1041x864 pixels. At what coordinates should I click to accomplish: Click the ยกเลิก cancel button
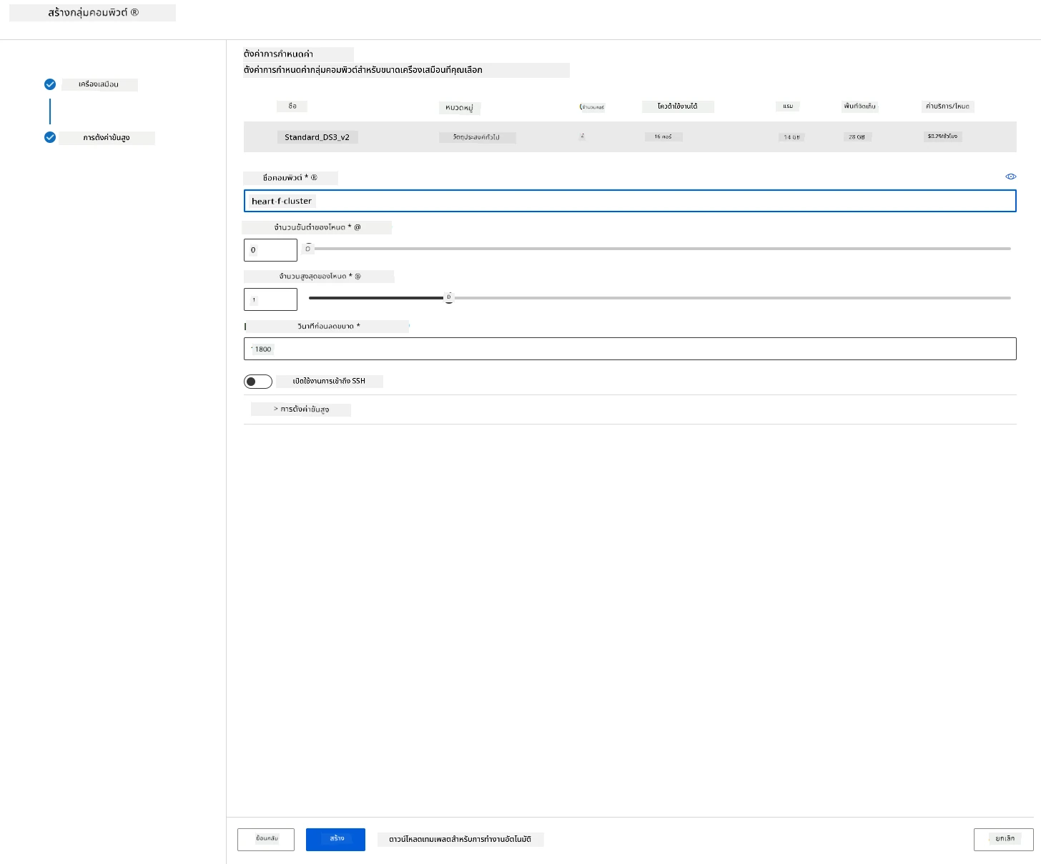[x=1004, y=839]
